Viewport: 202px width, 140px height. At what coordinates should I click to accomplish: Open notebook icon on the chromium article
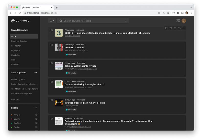click(166, 28)
